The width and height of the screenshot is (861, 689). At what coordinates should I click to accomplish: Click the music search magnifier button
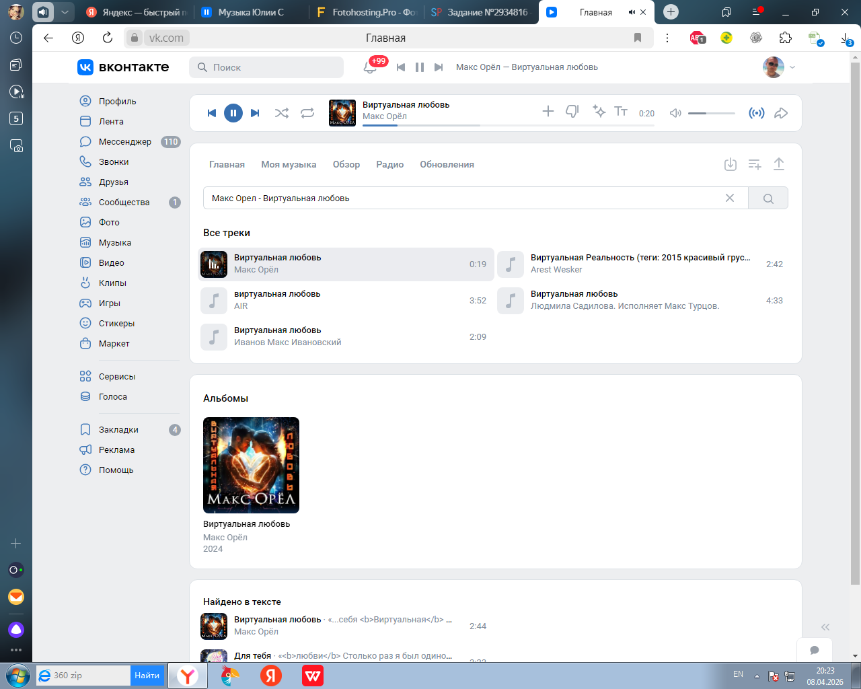tap(768, 198)
